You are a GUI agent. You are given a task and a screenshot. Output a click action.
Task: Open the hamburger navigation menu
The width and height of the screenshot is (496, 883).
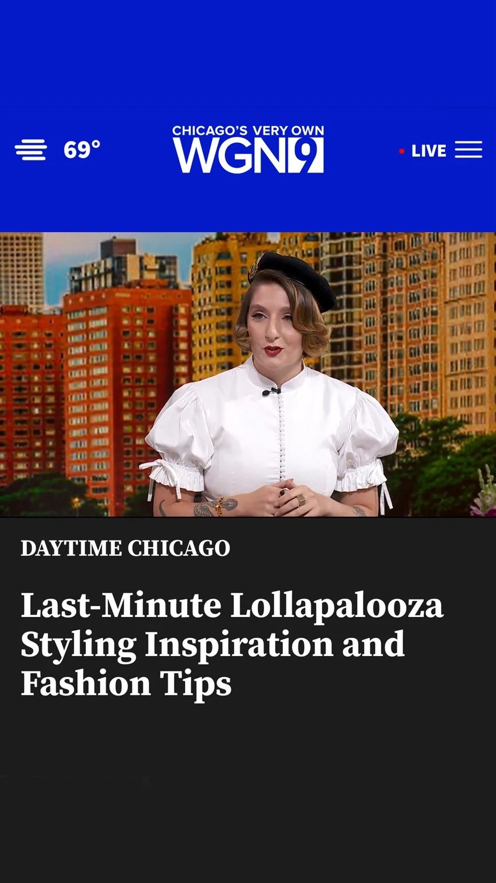click(x=469, y=150)
